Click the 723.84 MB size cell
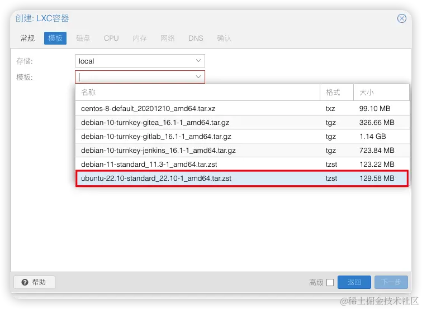Image resolution: width=422 pixels, height=309 pixels. click(377, 151)
